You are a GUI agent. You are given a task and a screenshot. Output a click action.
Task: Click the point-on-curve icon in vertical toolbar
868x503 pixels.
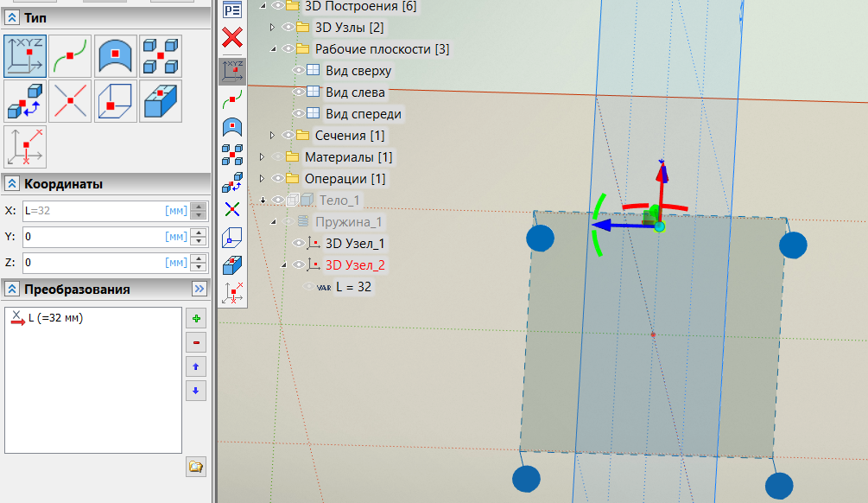coord(232,99)
